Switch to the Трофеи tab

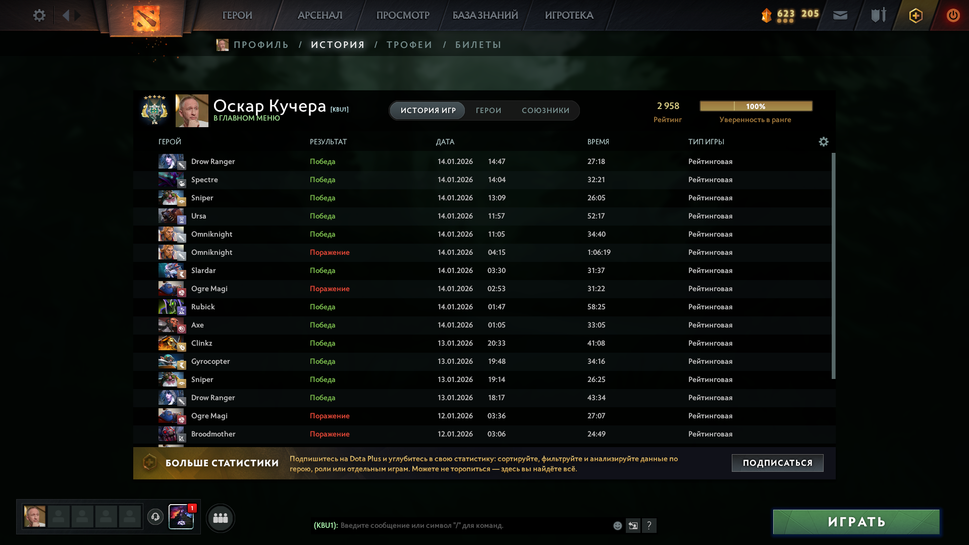coord(409,45)
